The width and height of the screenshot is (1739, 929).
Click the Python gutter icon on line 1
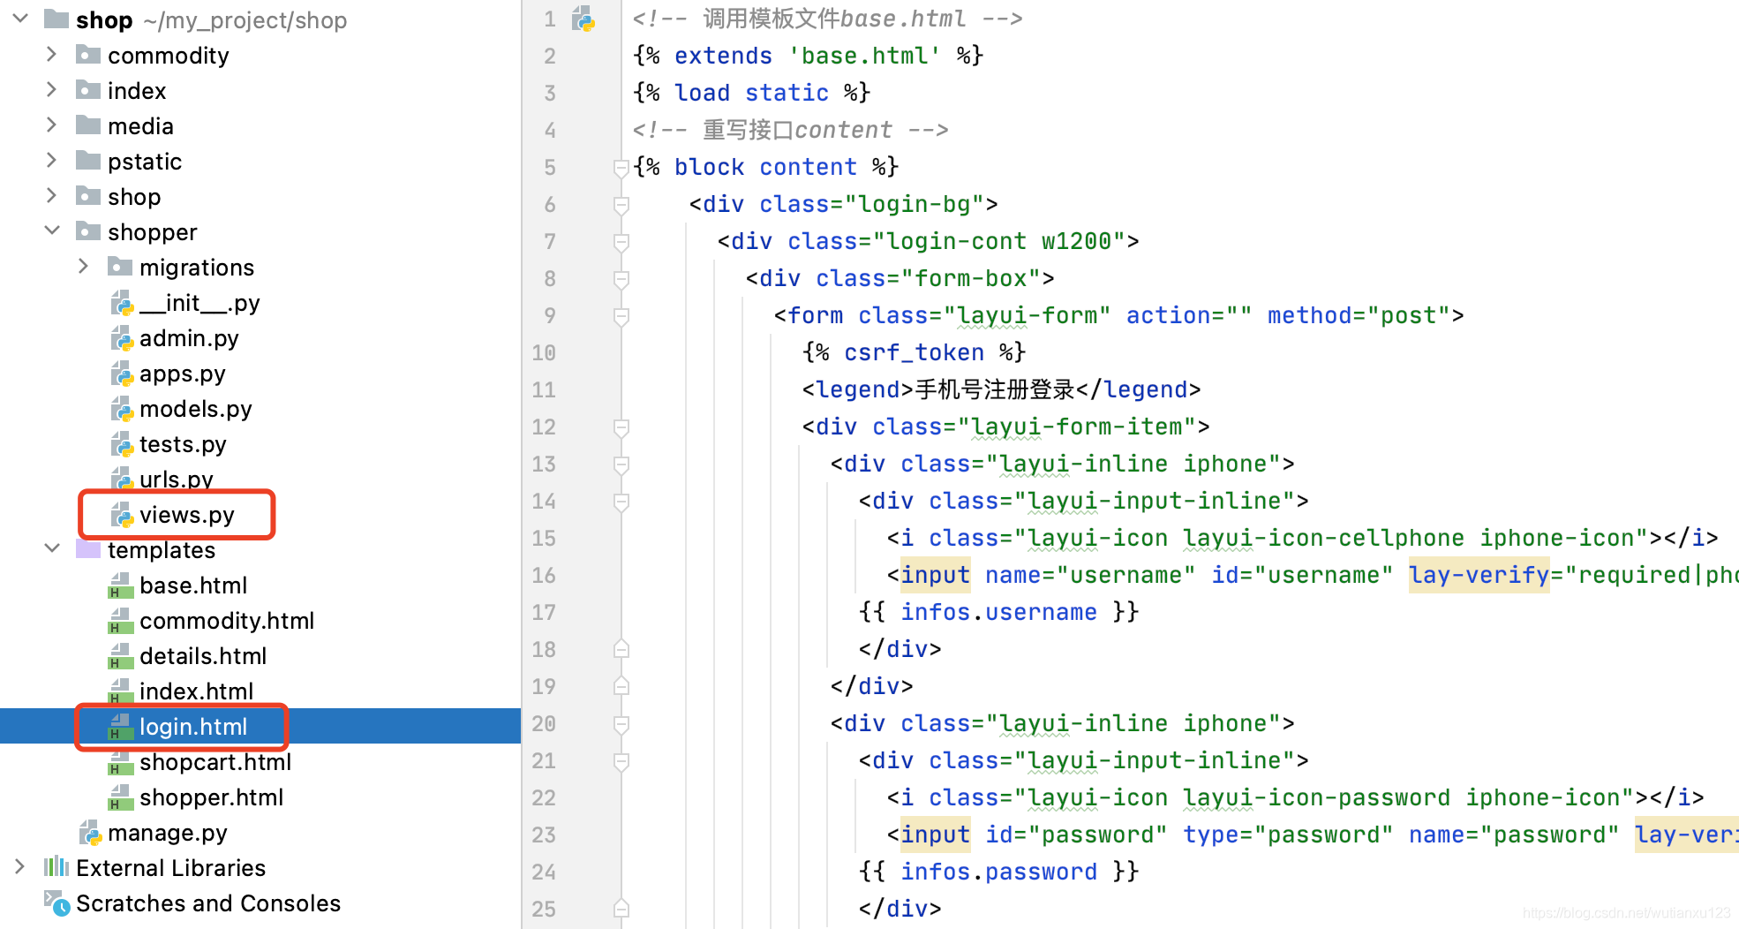(583, 19)
